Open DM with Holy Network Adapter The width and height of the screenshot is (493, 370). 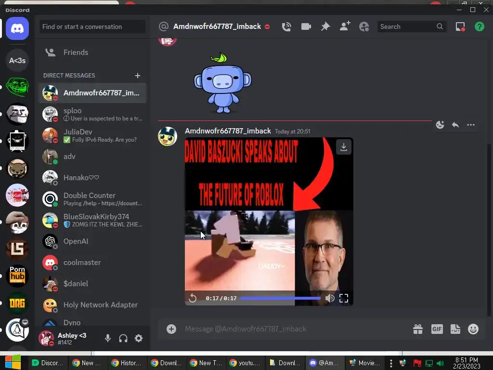pos(92,305)
